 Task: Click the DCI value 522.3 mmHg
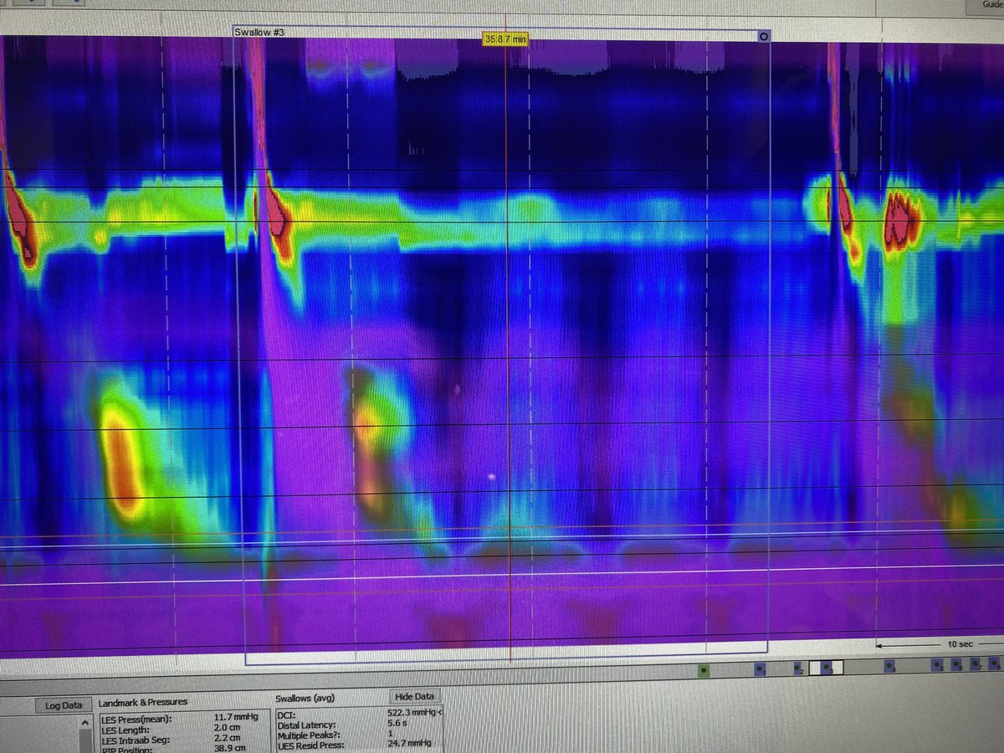413,714
